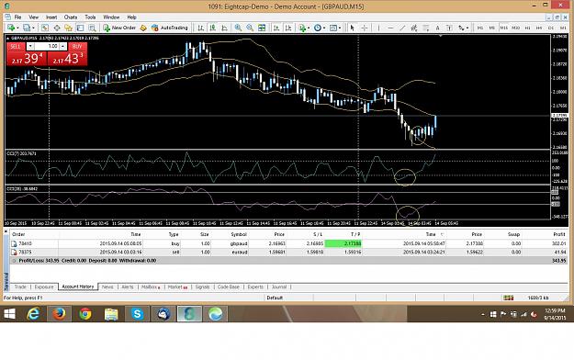Select the trendline drawing tool
The height and width of the screenshot is (360, 574).
point(402,28)
